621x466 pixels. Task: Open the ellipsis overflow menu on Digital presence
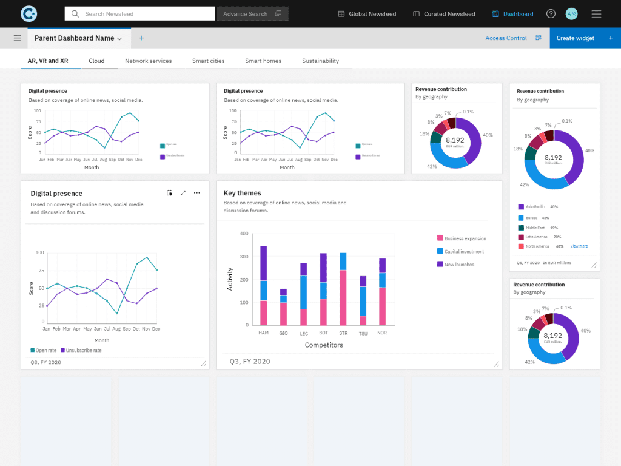point(196,192)
